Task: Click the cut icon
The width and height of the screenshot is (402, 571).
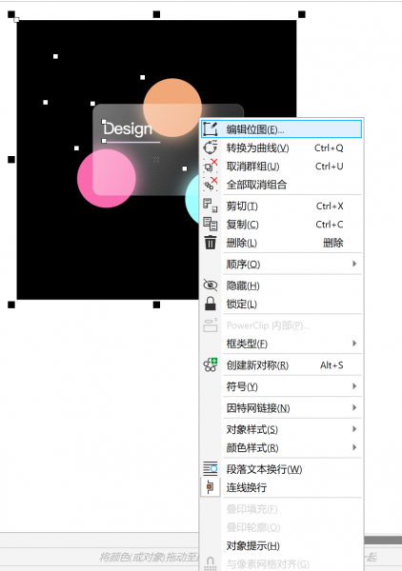Action: 211,206
